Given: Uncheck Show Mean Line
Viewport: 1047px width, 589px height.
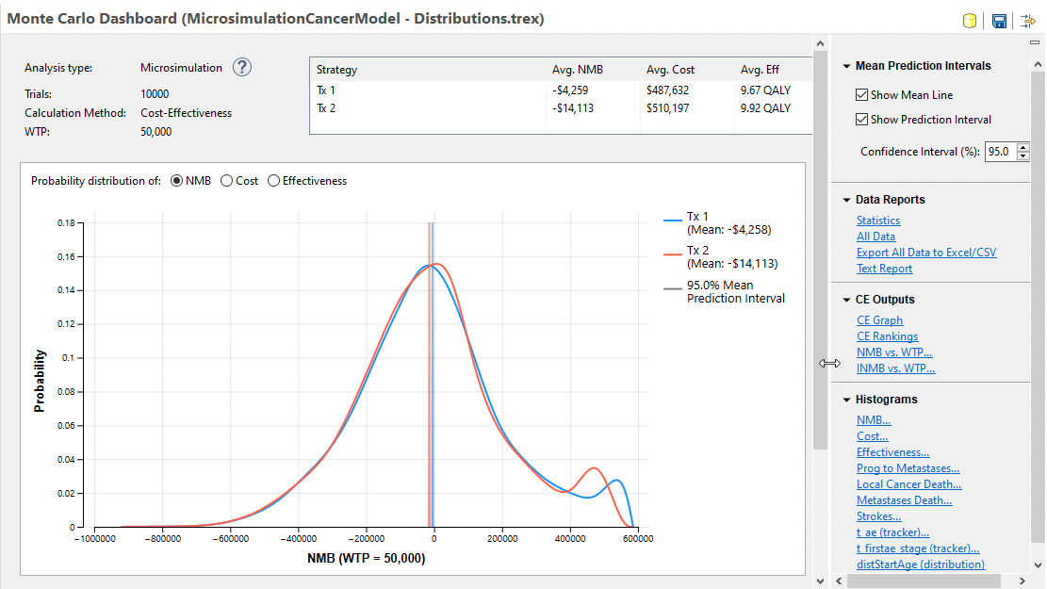Looking at the screenshot, I should (x=863, y=94).
